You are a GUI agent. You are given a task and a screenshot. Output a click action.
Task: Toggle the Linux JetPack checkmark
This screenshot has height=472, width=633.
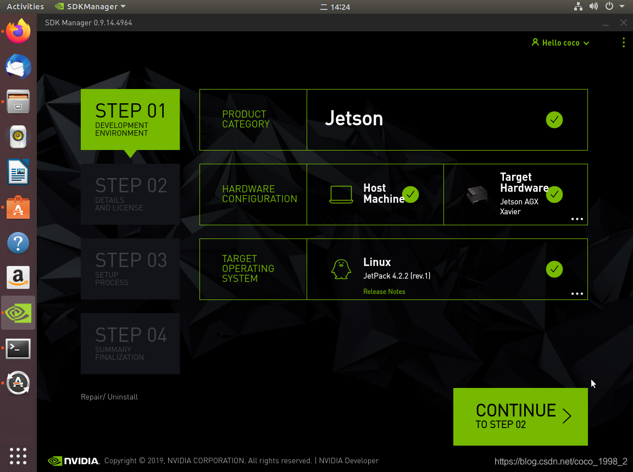click(x=554, y=269)
